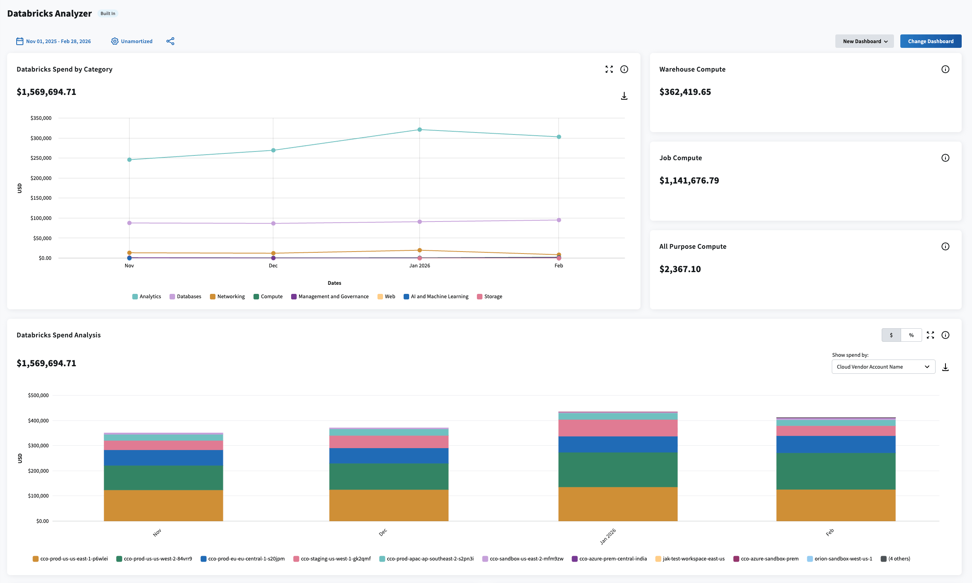
Task: Toggle cco-prod-us-us-west-2-84vrr9 legend swatch
Action: tap(119, 559)
